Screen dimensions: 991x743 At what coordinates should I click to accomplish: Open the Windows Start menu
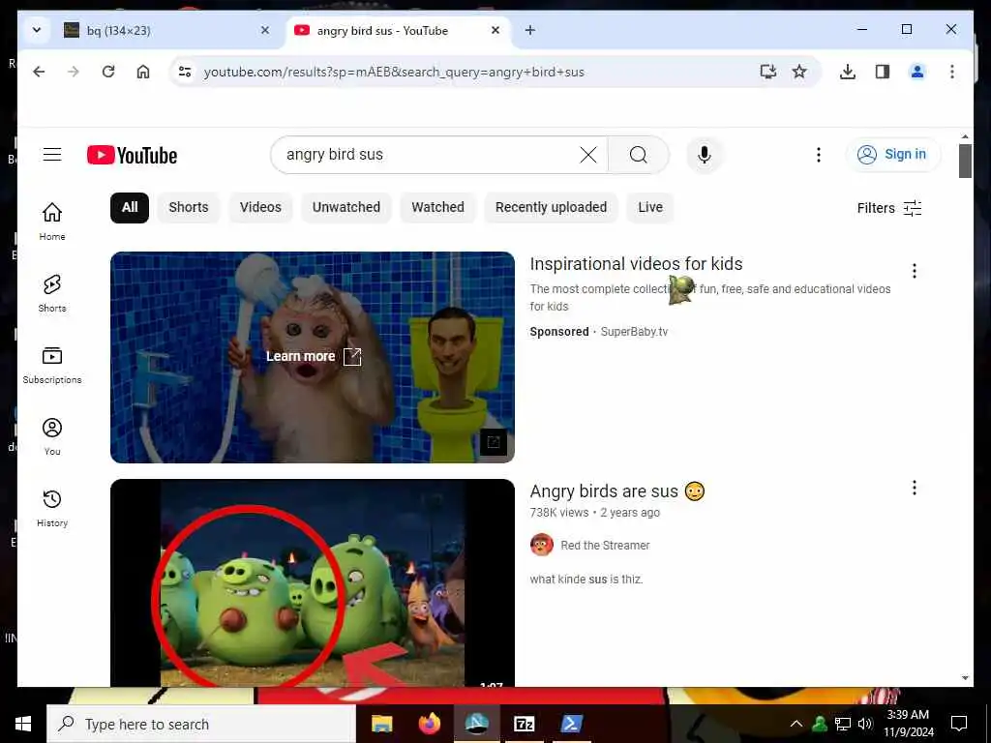(x=23, y=724)
